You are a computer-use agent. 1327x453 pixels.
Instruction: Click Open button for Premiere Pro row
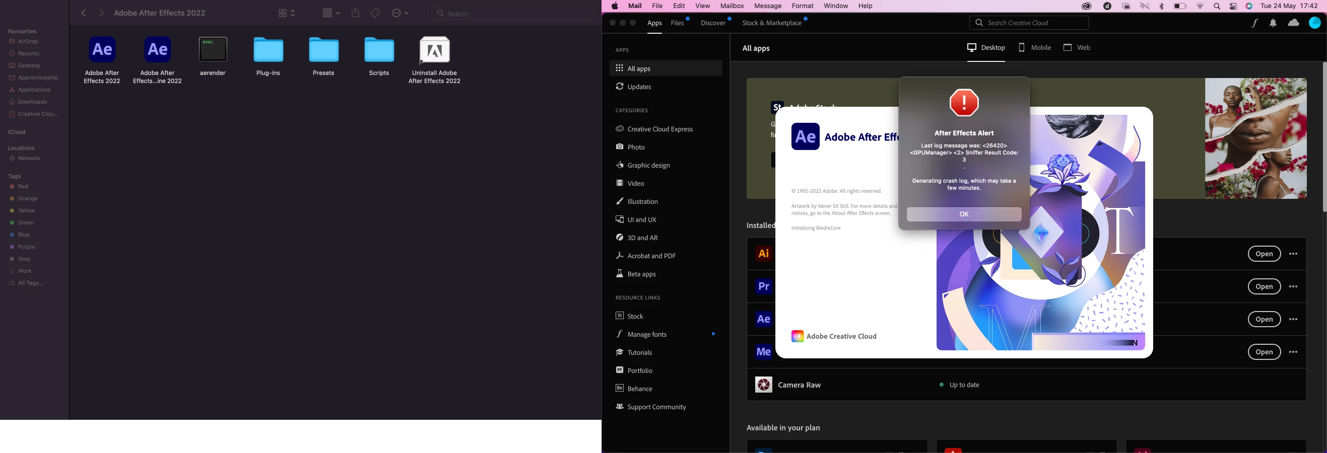[1264, 287]
